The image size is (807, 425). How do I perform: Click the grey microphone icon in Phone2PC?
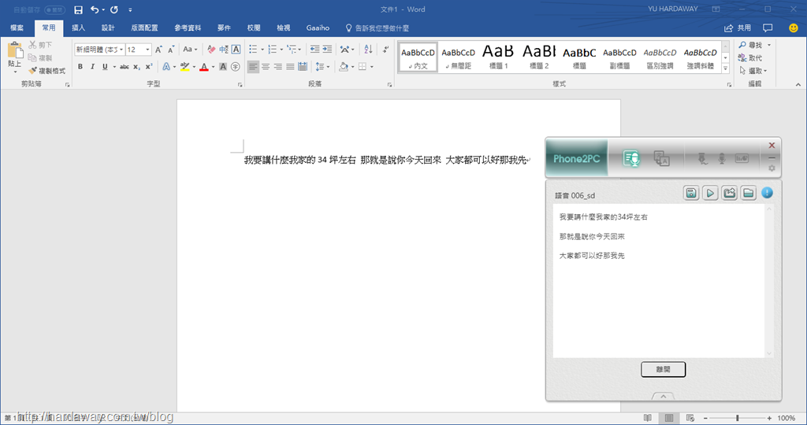click(722, 159)
